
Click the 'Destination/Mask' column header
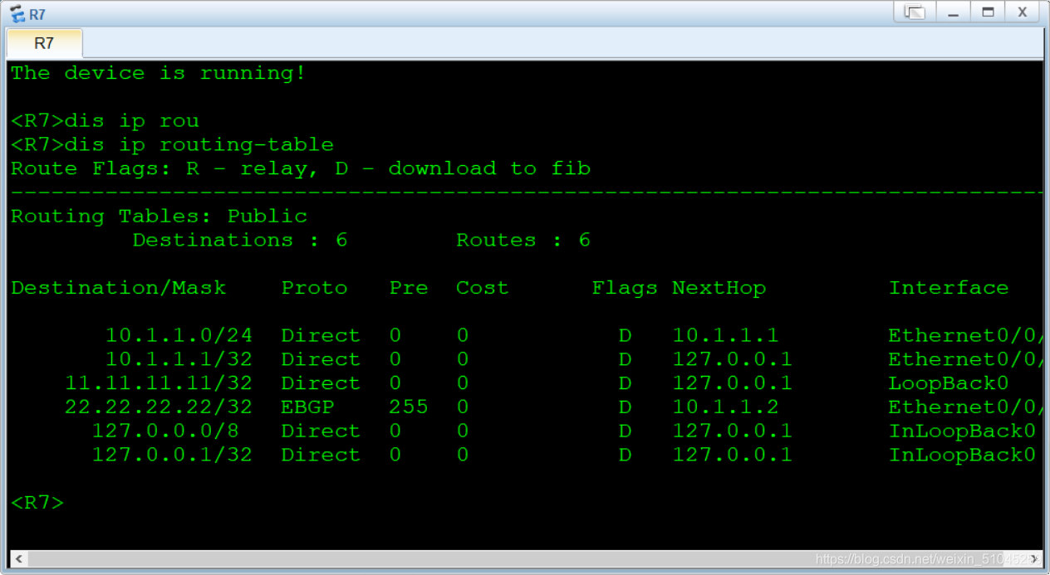[118, 288]
